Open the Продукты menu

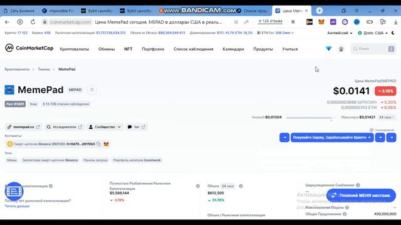click(263, 49)
